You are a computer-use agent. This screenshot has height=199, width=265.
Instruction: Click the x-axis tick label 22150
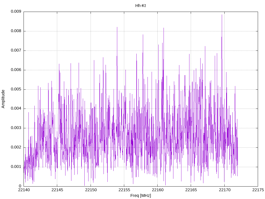(91, 190)
